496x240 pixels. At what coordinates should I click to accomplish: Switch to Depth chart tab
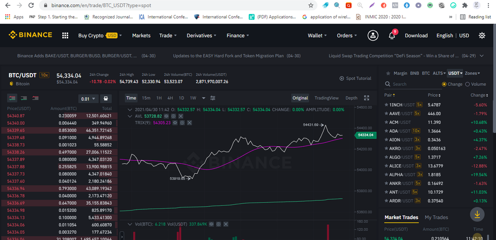tap(351, 98)
